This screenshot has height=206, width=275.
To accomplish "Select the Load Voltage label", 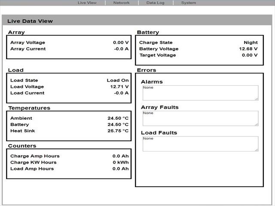I will click(x=27, y=87).
